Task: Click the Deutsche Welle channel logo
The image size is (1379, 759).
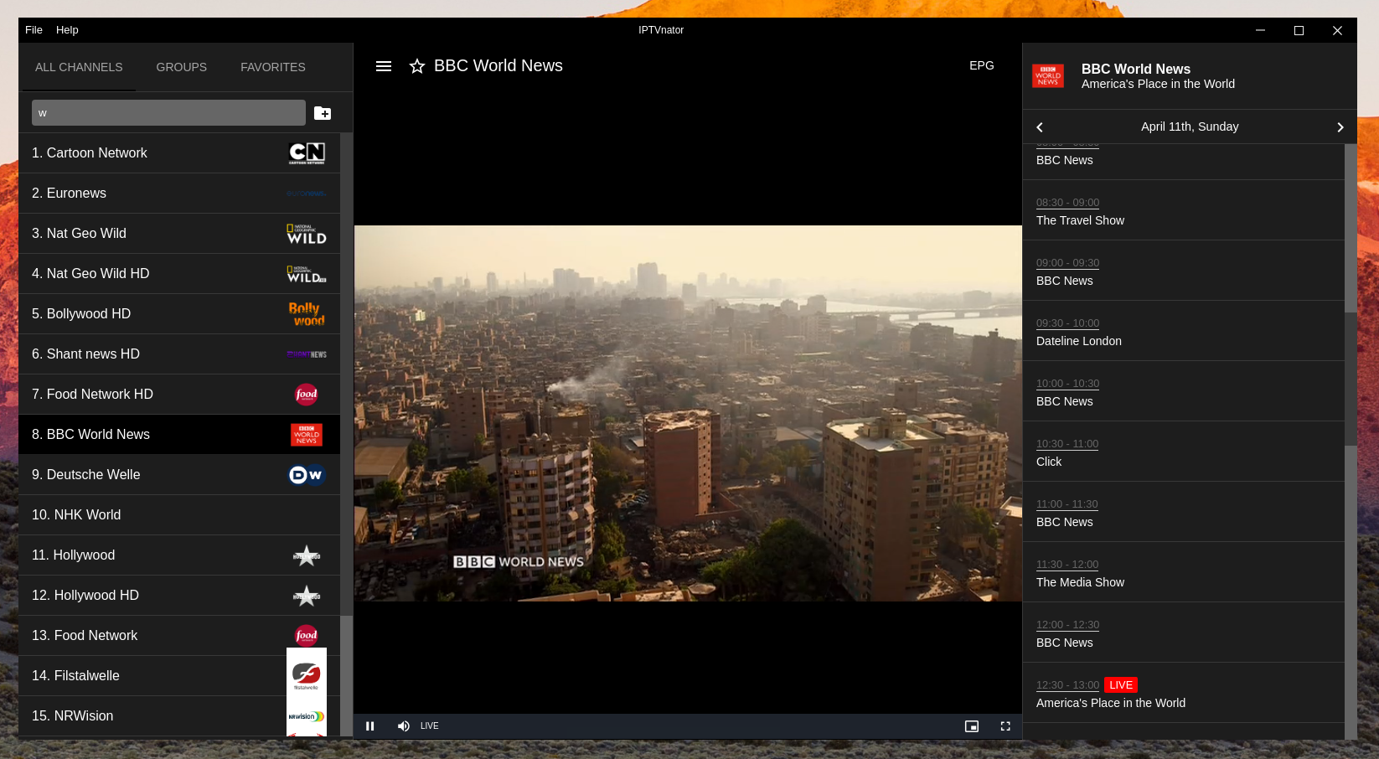Action: tap(307, 474)
